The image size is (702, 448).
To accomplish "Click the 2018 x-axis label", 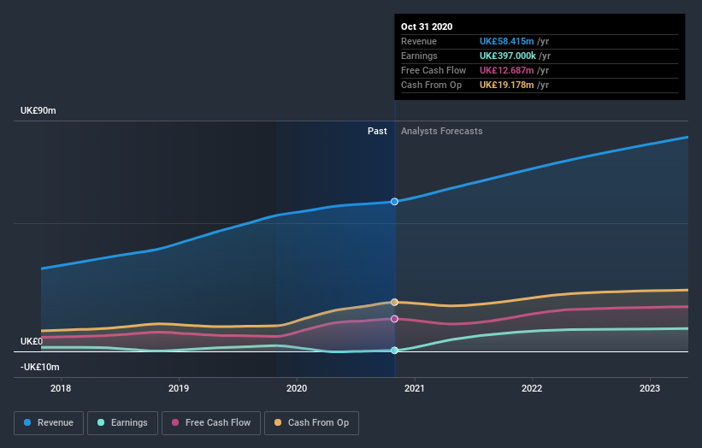I will [x=61, y=388].
